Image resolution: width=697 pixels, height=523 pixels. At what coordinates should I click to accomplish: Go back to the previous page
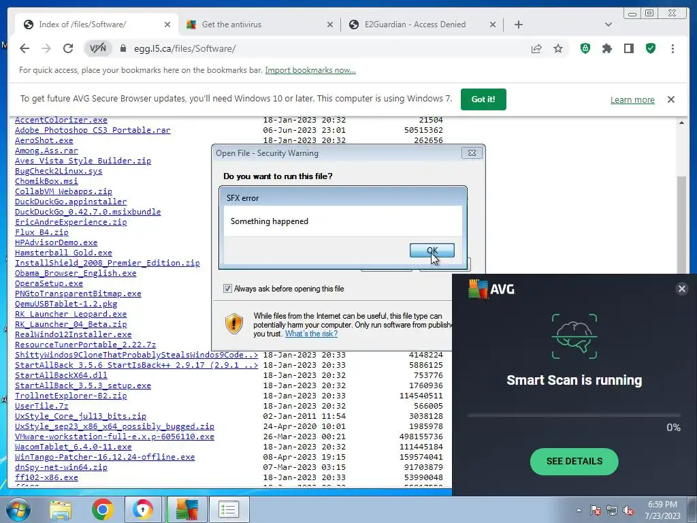point(25,48)
